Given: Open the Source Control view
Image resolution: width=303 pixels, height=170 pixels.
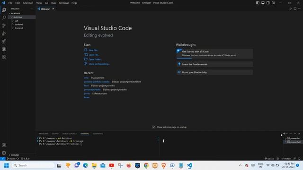Looking at the screenshot, I should click(x=4, y=25).
